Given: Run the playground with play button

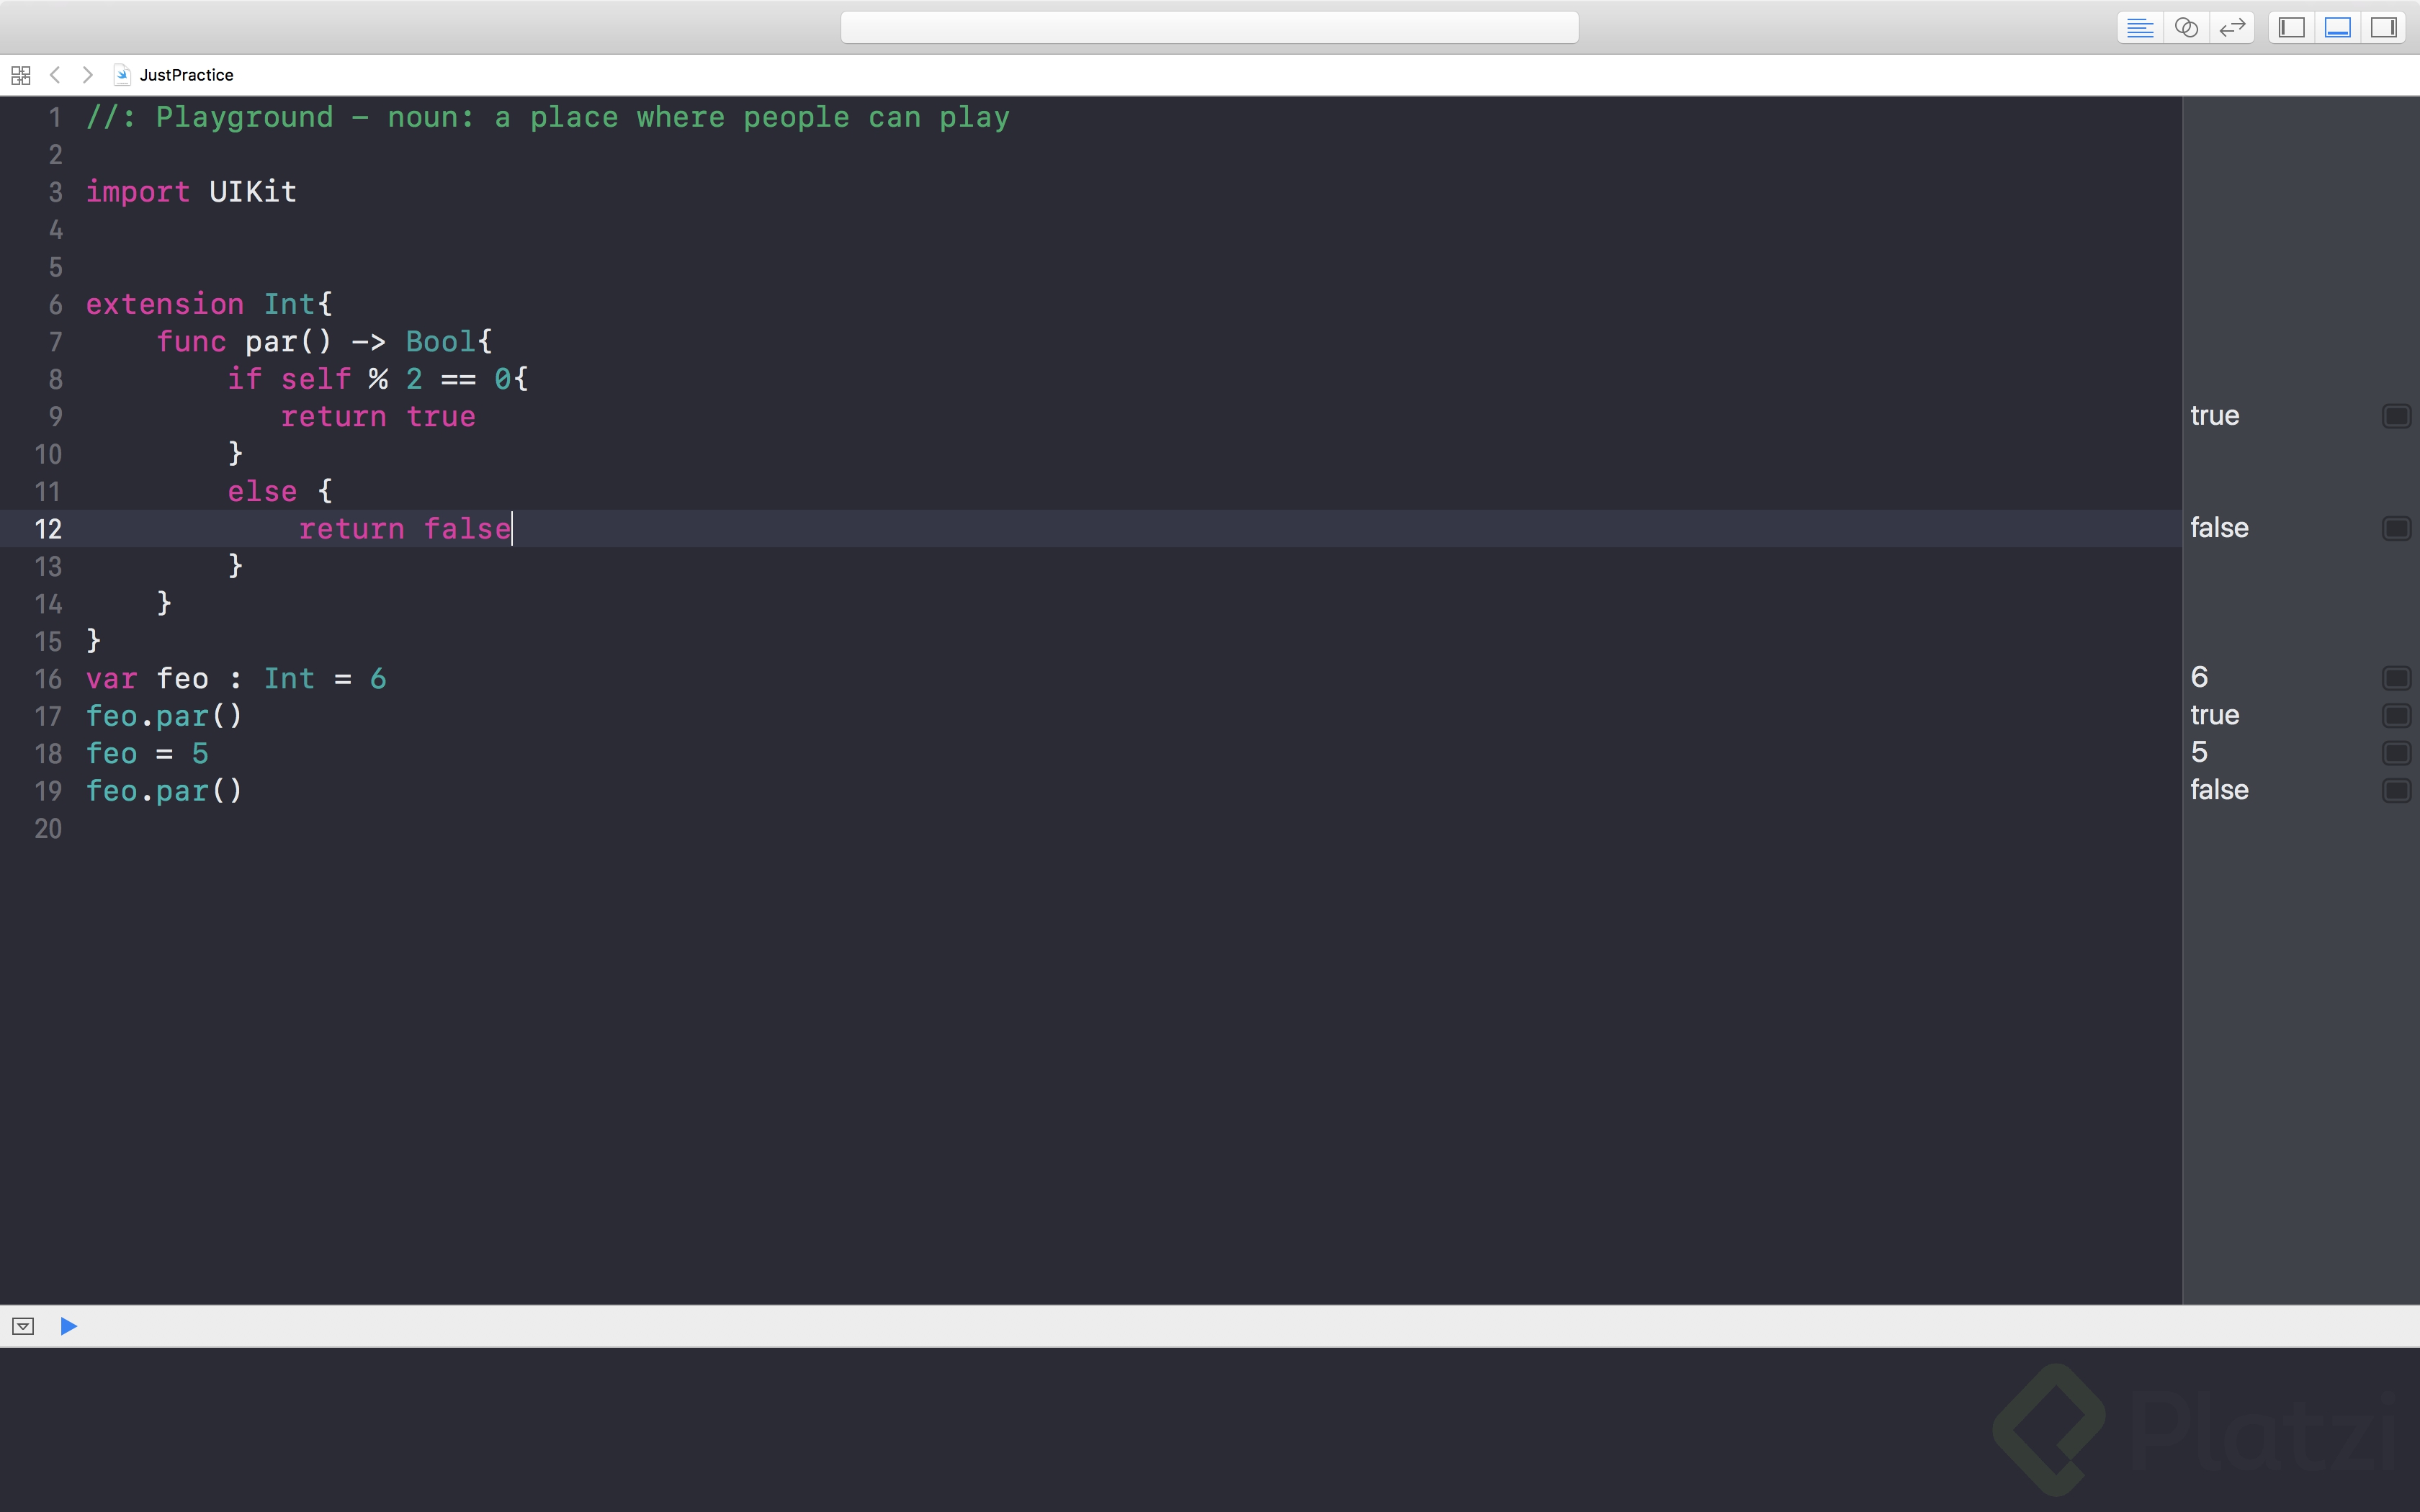Looking at the screenshot, I should [x=68, y=1326].
